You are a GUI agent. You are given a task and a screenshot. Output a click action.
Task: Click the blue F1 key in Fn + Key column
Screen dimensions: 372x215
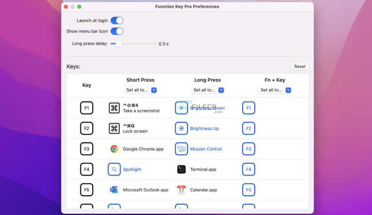pos(248,108)
